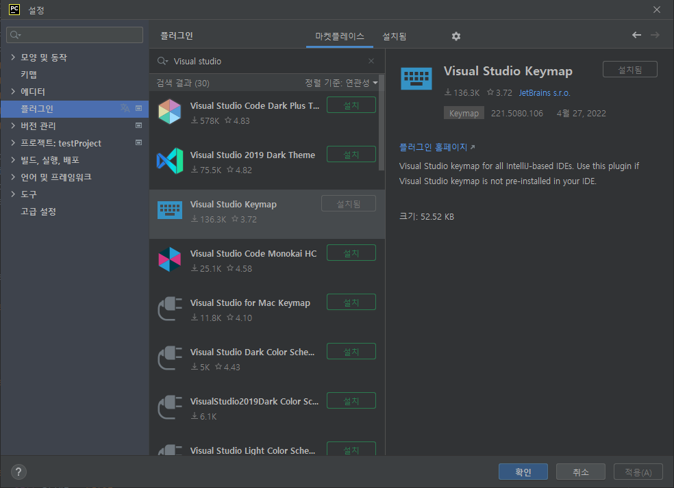This screenshot has width=674, height=488.
Task: Open the plugin settings gear menu
Action: pyautogui.click(x=456, y=36)
